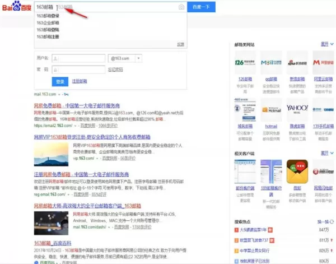Click the qq邮箱 text link
Viewport: 336px width, 264px height.
[271, 79]
